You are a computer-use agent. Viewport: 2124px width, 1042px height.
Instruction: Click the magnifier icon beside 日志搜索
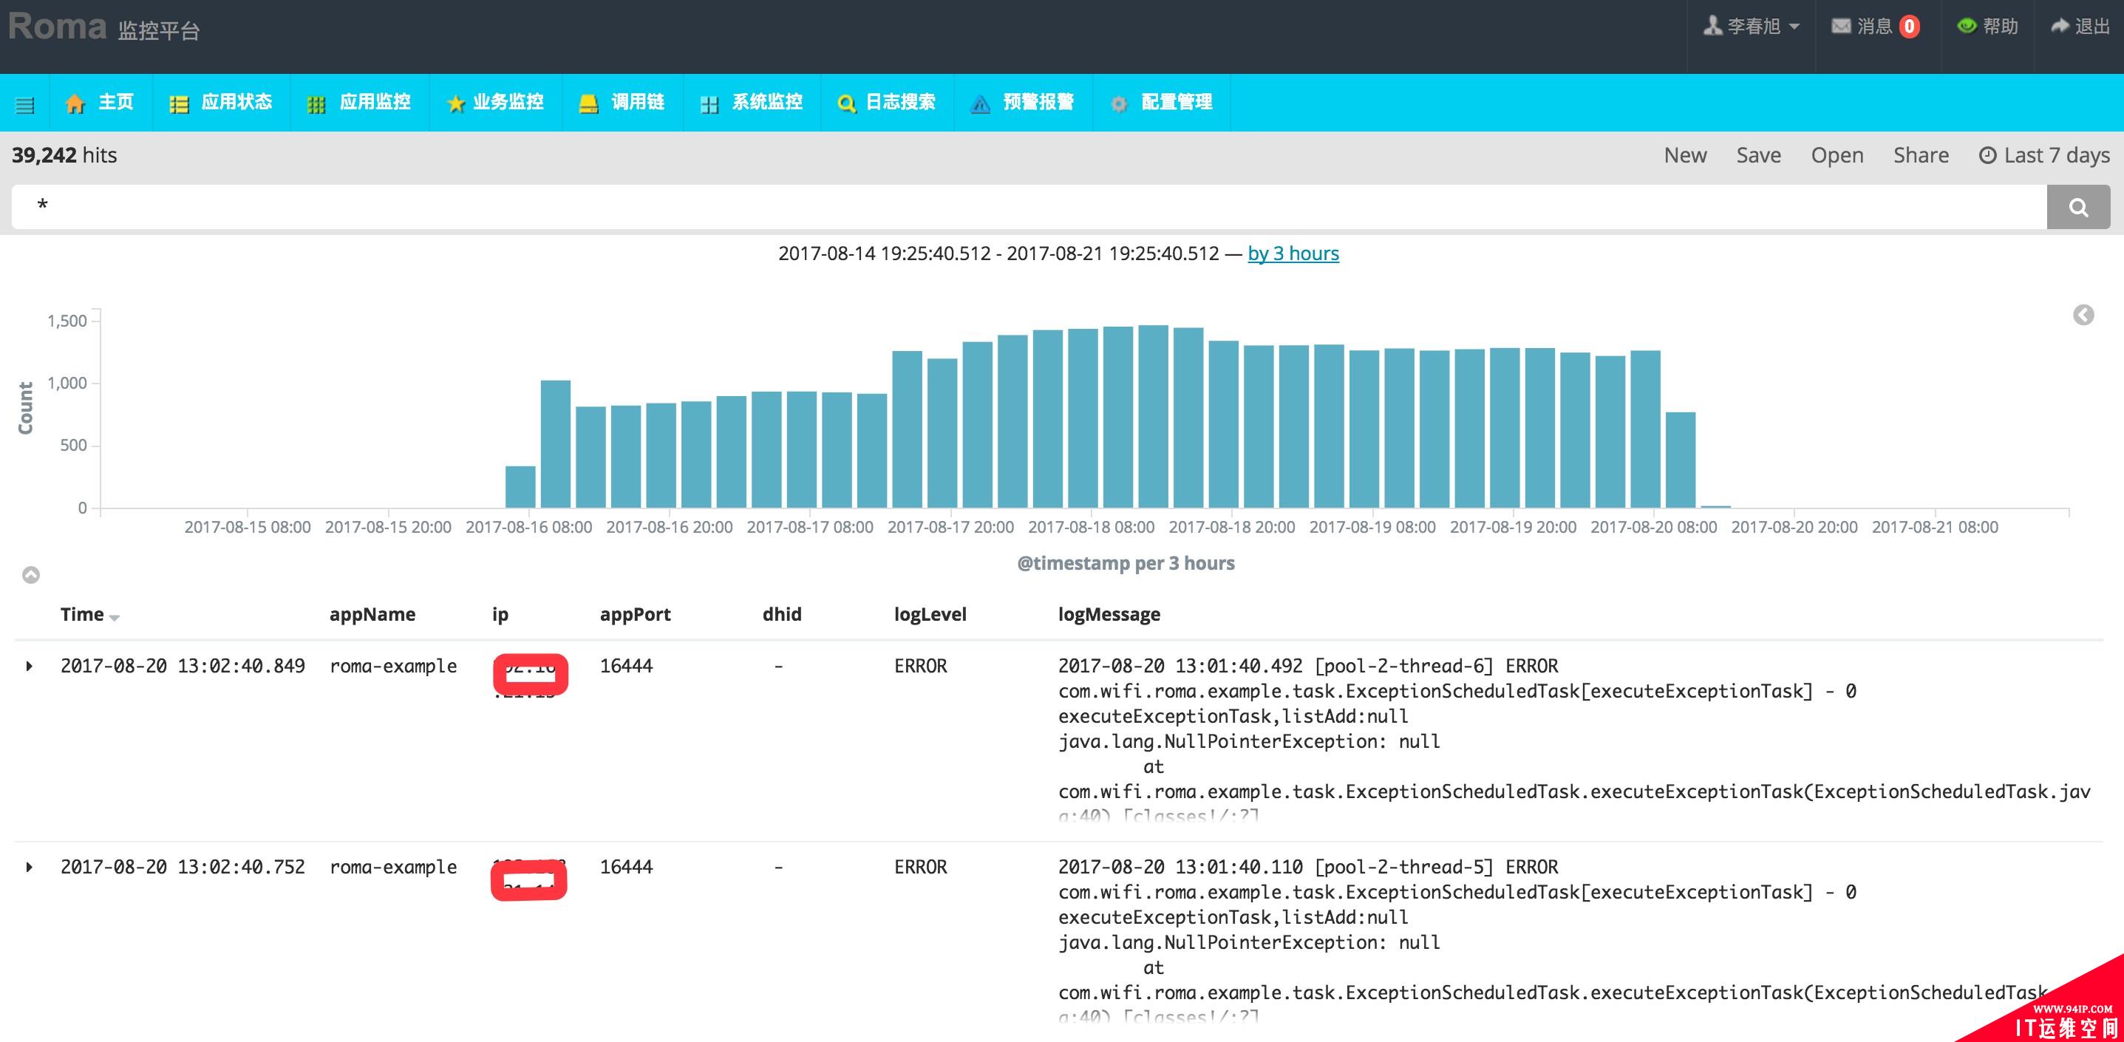[x=846, y=104]
